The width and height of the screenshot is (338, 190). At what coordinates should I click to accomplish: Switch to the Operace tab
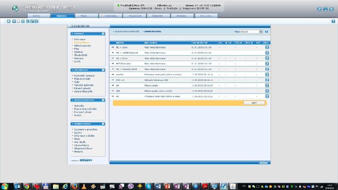point(62,16)
